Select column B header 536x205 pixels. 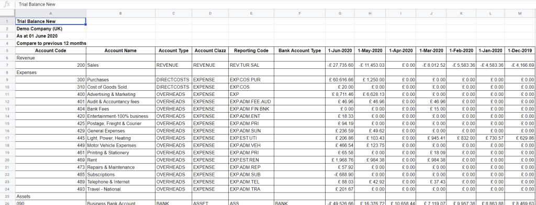pos(121,13)
